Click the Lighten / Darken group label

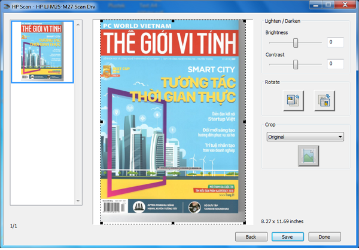coord(282,21)
